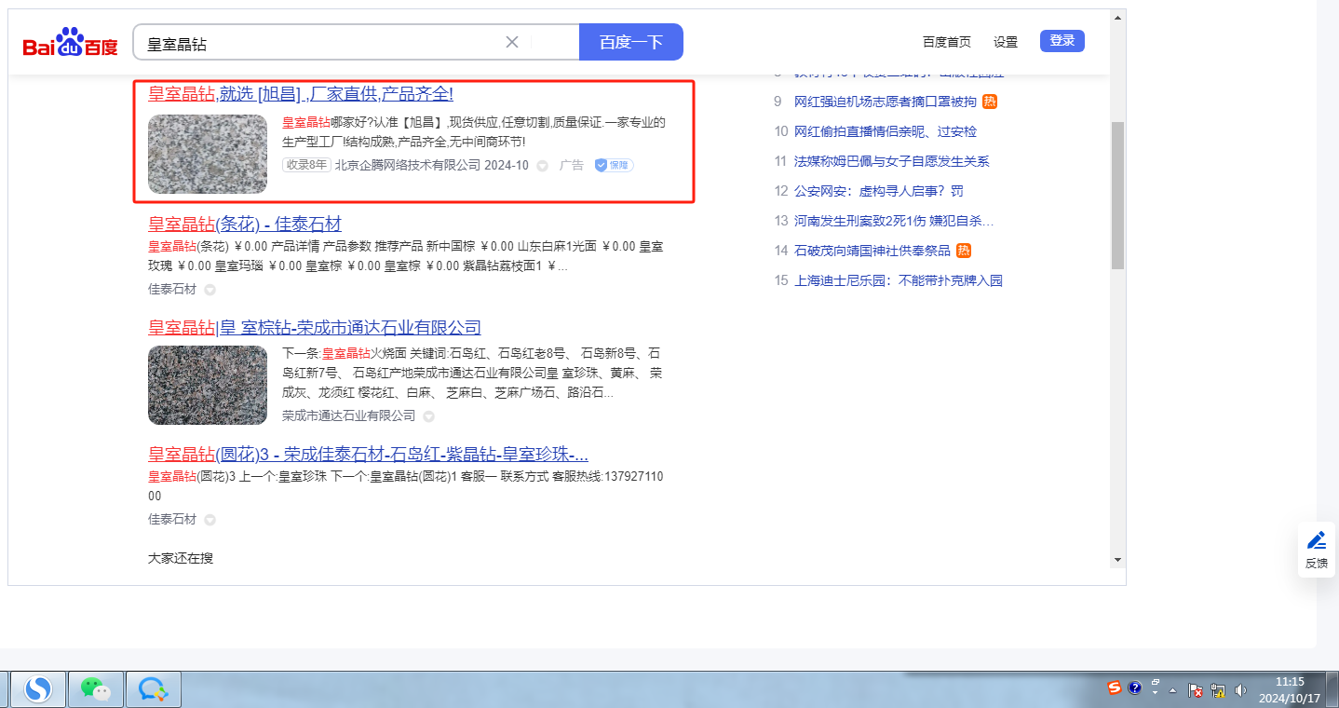Viewport: 1339px width, 708px height.
Task: Click the volume speaker tray icon
Action: click(x=1240, y=690)
